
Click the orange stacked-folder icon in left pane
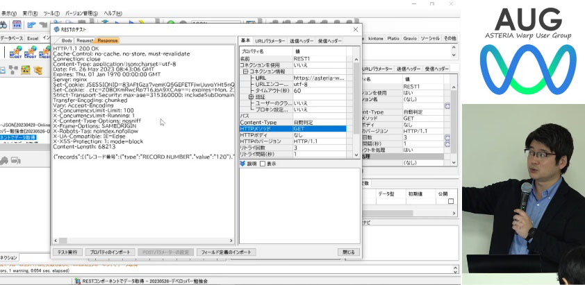(38, 69)
